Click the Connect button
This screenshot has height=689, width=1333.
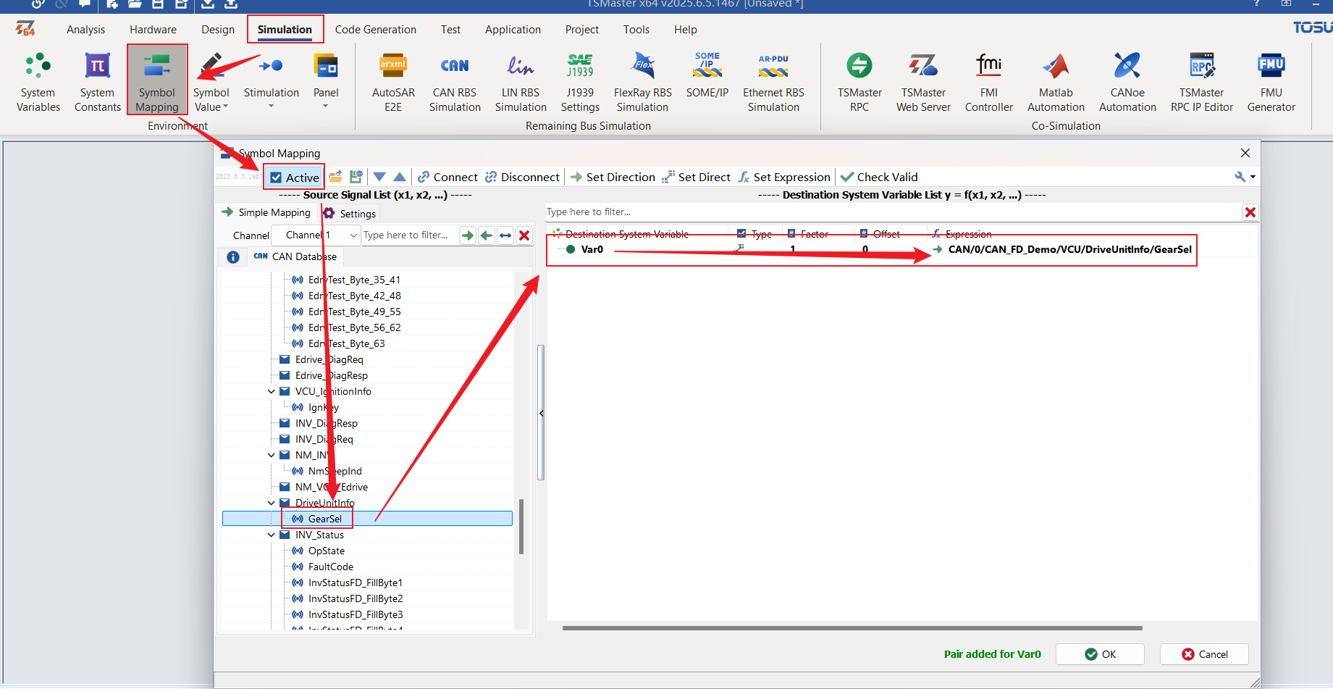coord(447,177)
